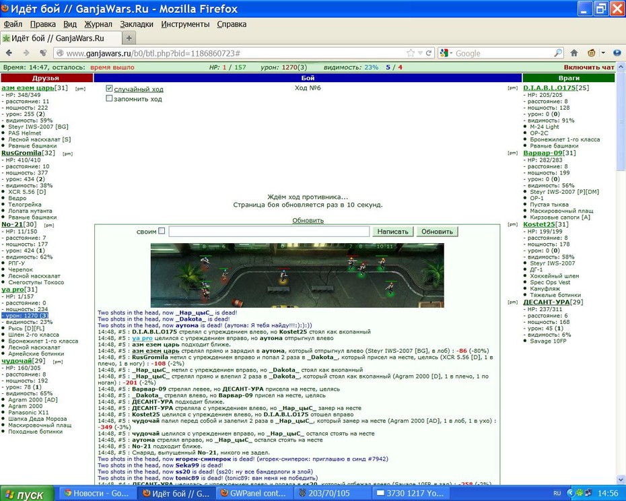Click the chat message input field
Image resolution: width=626 pixels, height=501 pixels.
(269, 232)
